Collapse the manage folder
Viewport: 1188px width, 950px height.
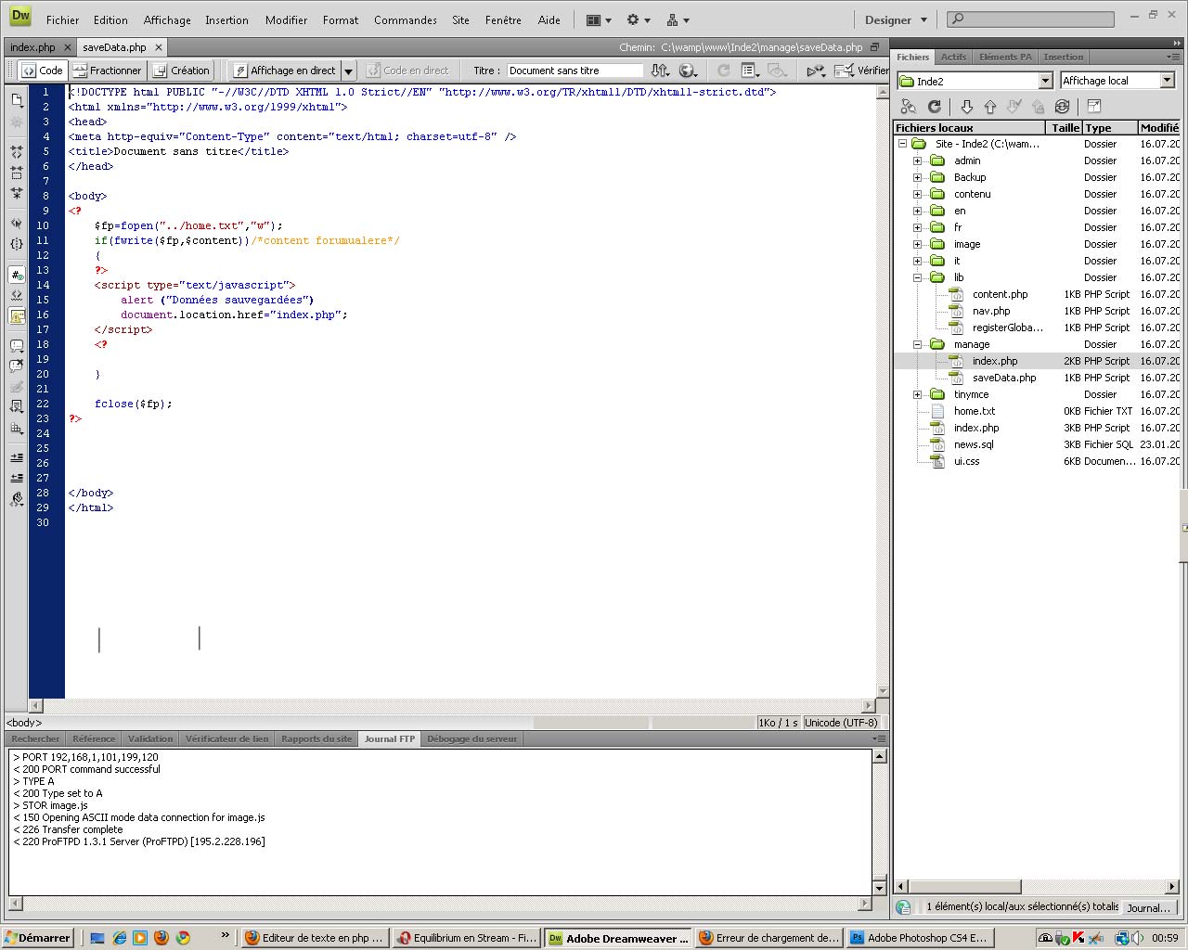[917, 344]
